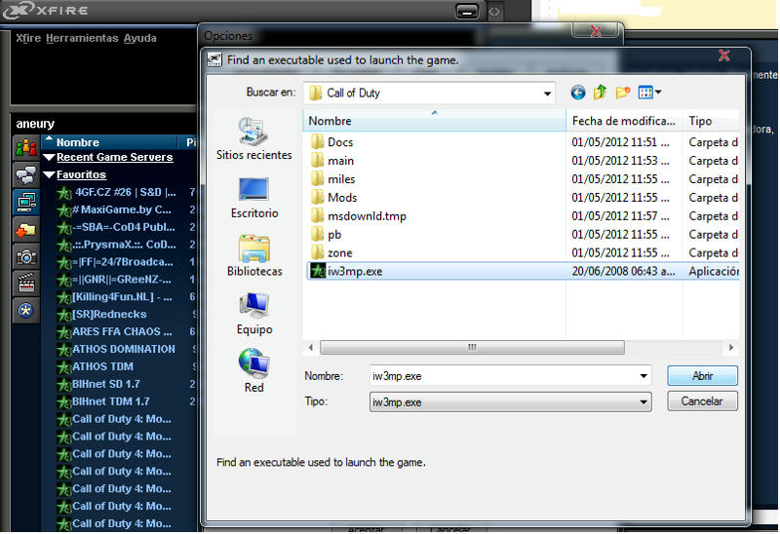Screen dimensions: 780x534
Task: Select the iw3mp.exe file
Action: (x=523, y=272)
